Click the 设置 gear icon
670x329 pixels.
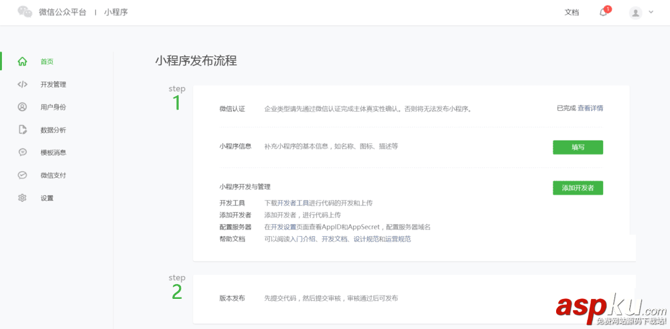tap(22, 198)
